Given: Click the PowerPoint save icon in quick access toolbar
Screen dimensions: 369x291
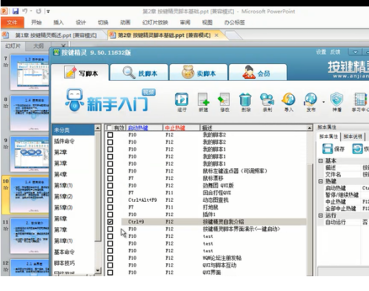Looking at the screenshot, I should click(16, 11).
